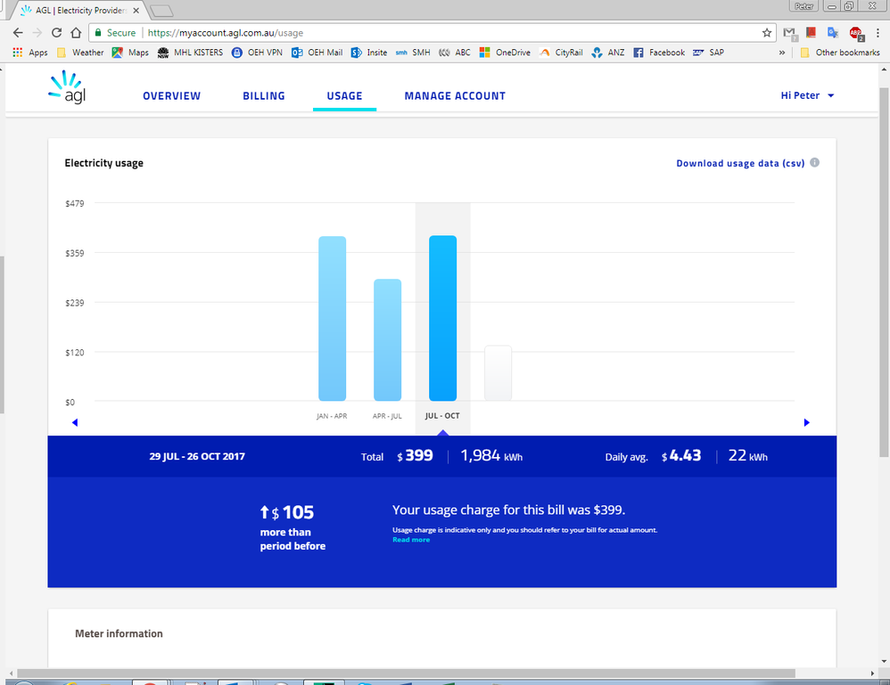This screenshot has height=685, width=890.
Task: Open the Facebook bookmark
Action: coord(659,53)
